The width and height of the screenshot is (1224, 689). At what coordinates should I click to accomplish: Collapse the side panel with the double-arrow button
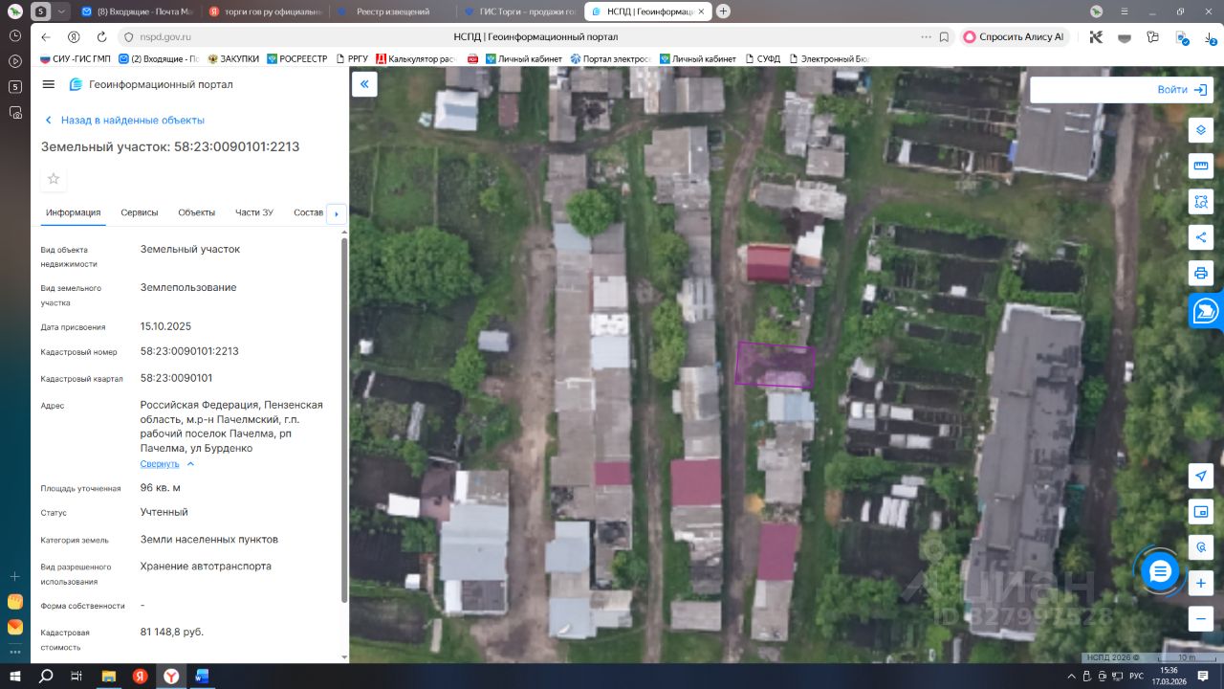point(364,84)
